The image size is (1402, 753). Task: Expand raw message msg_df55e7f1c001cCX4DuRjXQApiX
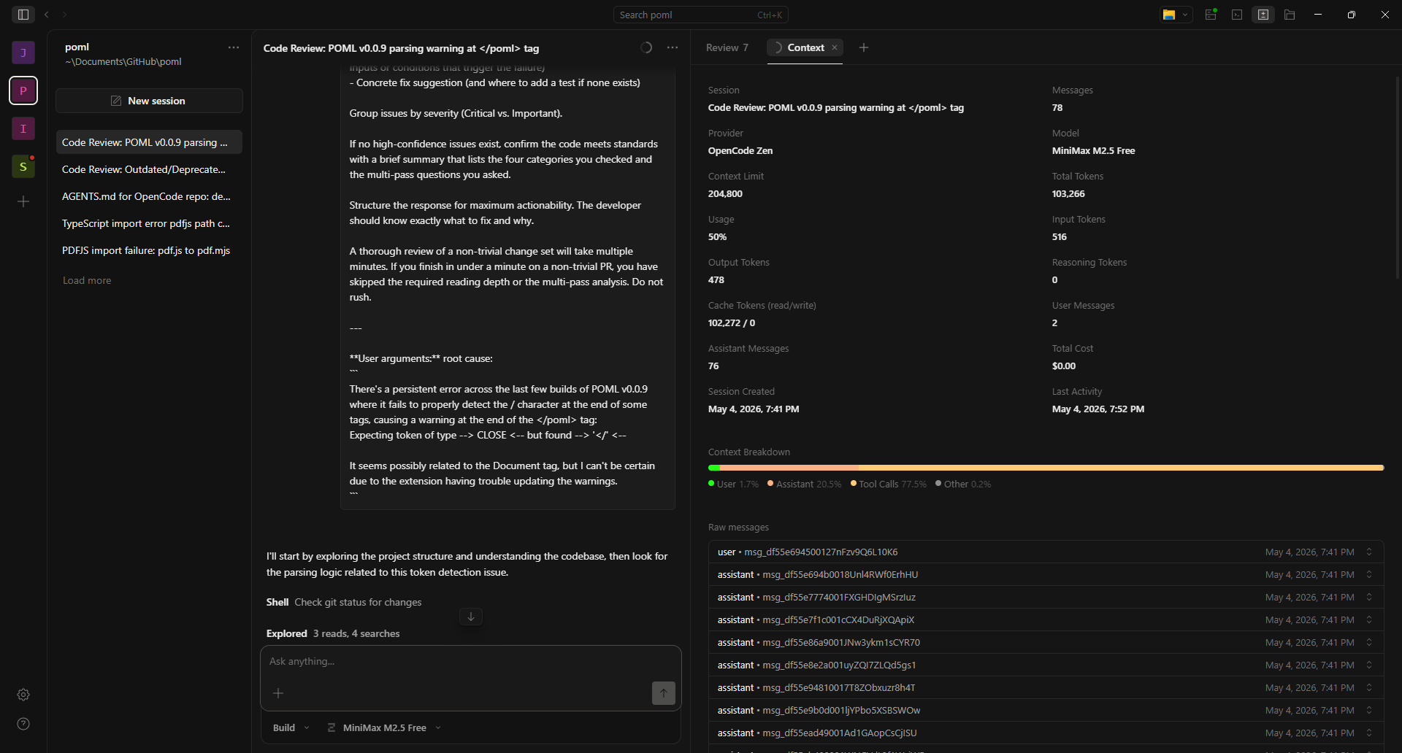[x=1046, y=620]
